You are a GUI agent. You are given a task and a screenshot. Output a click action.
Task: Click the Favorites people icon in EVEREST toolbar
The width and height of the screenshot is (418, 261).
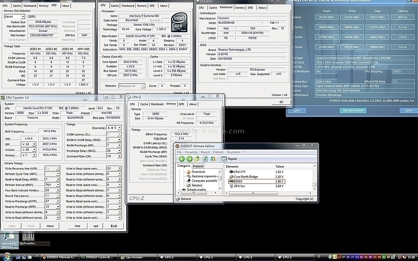coord(213,159)
